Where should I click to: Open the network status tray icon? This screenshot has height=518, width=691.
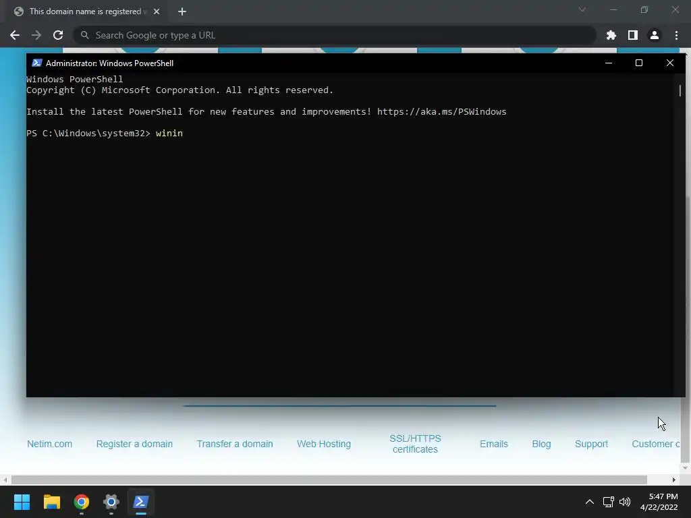point(609,502)
